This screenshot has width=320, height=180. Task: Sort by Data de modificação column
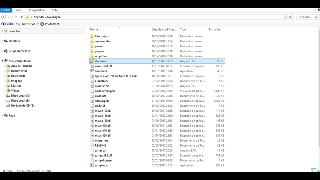(x=164, y=29)
